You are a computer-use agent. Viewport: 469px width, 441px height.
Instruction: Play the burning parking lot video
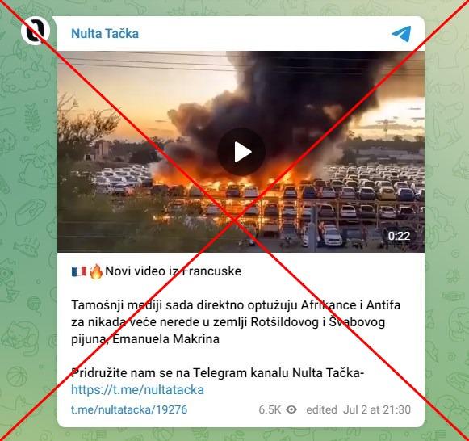click(241, 152)
